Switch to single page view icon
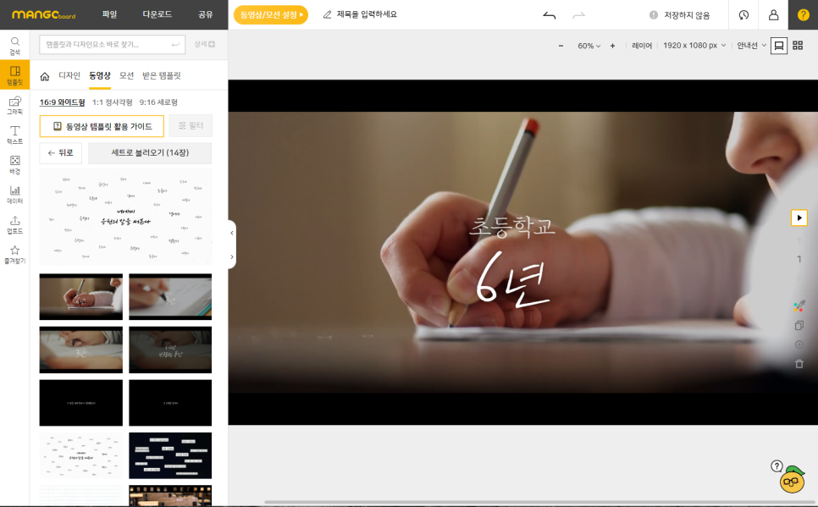The height and width of the screenshot is (507, 818). (x=779, y=46)
